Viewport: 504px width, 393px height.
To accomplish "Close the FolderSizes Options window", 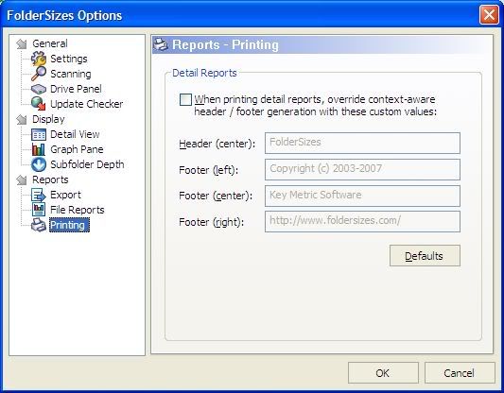I will point(489,15).
